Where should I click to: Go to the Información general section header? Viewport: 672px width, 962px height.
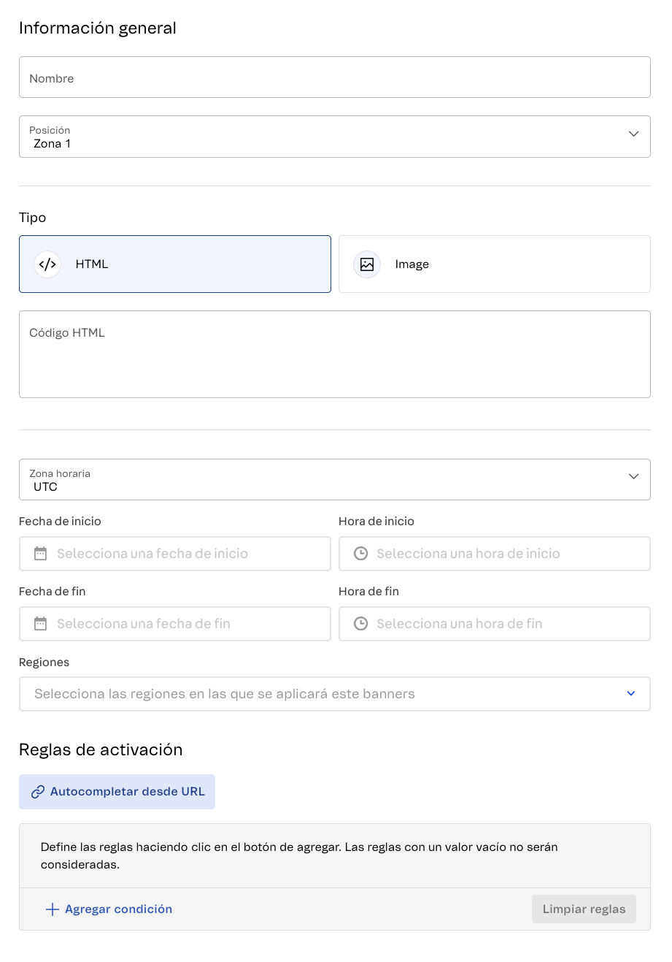click(x=98, y=28)
